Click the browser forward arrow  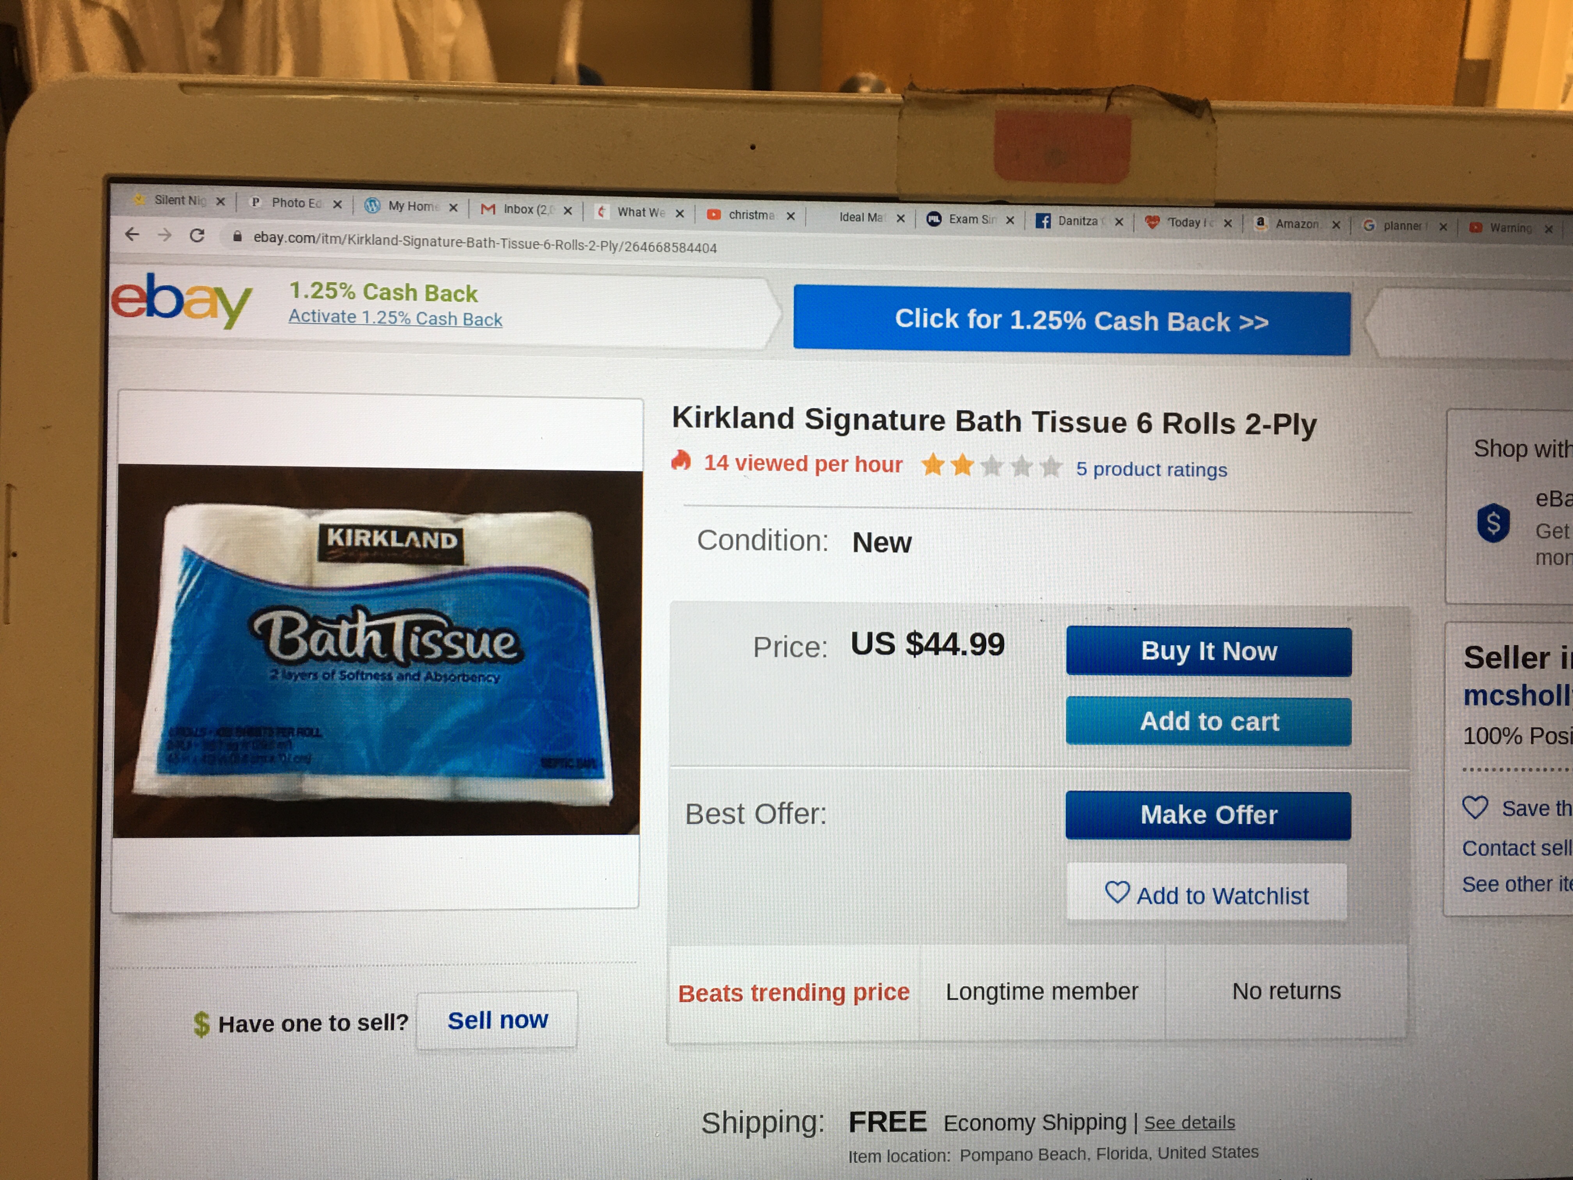(x=164, y=235)
